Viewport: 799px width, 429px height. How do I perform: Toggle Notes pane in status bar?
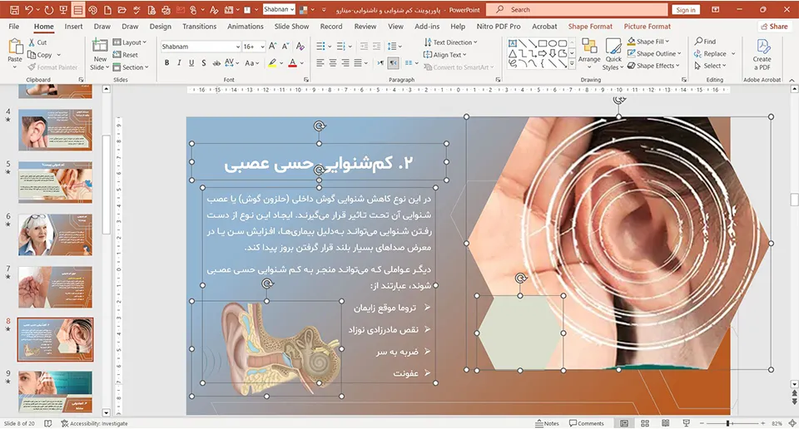(548, 423)
